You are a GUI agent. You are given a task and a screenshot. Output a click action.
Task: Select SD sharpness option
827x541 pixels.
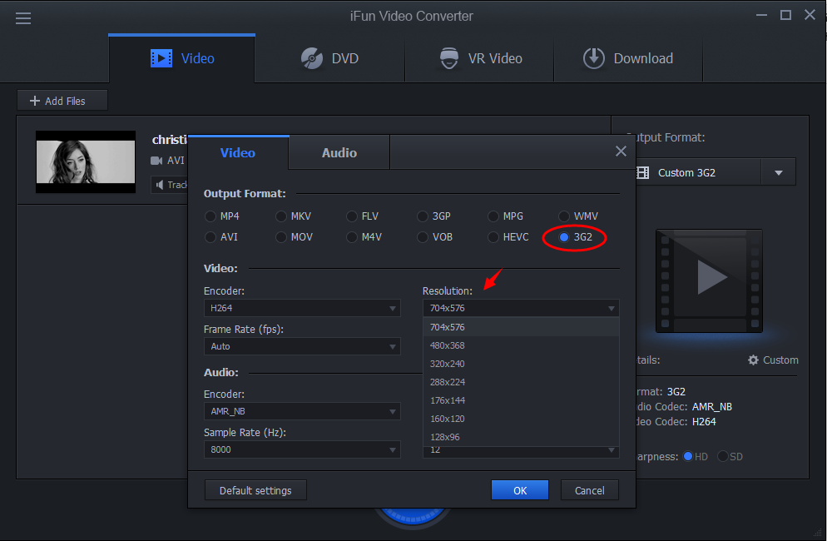click(x=730, y=457)
